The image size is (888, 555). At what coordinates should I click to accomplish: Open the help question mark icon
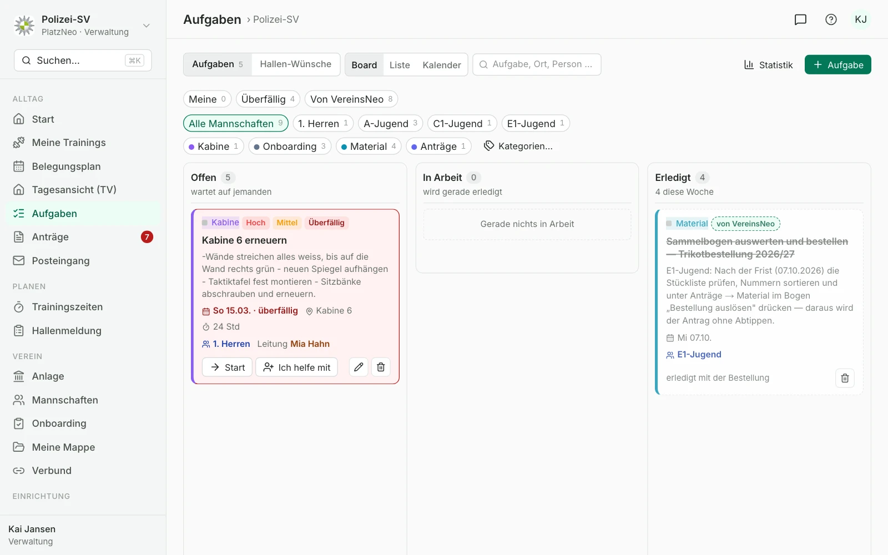831,19
